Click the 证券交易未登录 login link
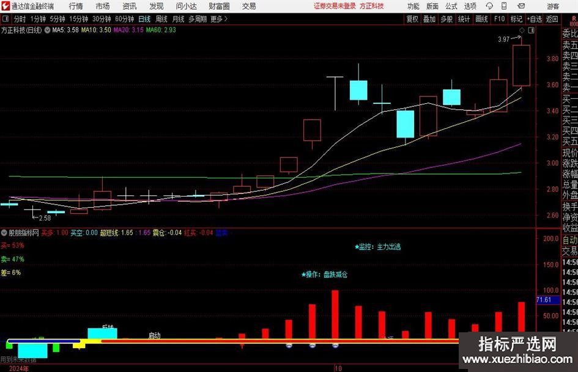 (335, 6)
